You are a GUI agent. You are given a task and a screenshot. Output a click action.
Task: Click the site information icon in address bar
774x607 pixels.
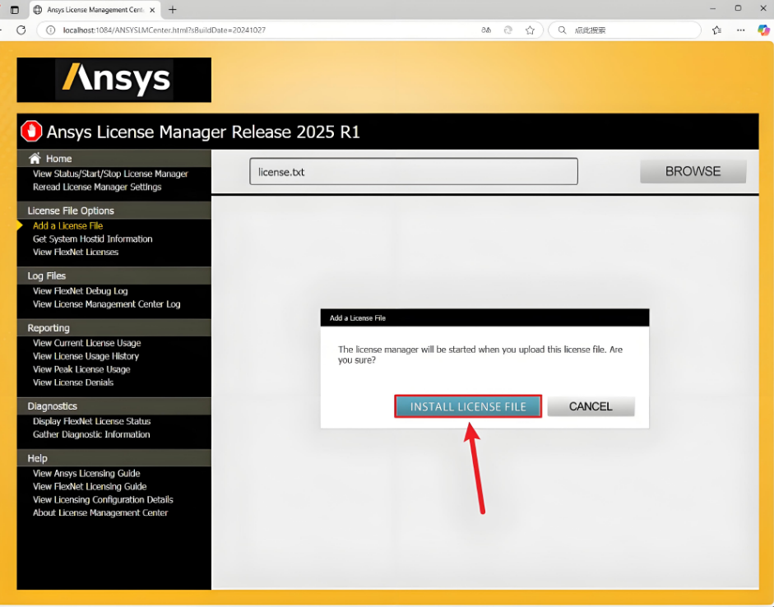[x=50, y=30]
